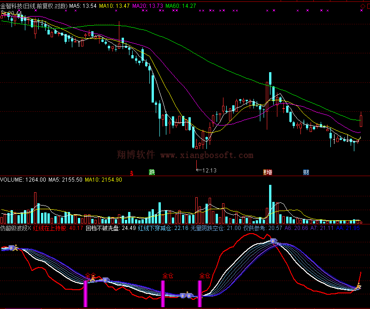The image size is (370, 309).
Task: Click the 全仓 label above the middle magenta bar
Action: click(x=168, y=275)
